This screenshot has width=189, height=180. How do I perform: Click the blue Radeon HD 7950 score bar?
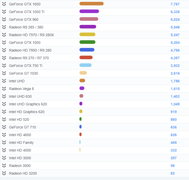point(87,50)
